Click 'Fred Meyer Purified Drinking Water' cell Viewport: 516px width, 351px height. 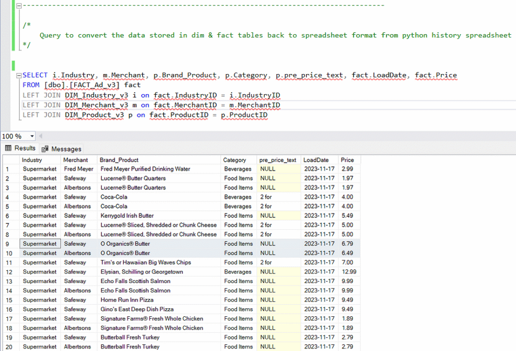(159, 169)
